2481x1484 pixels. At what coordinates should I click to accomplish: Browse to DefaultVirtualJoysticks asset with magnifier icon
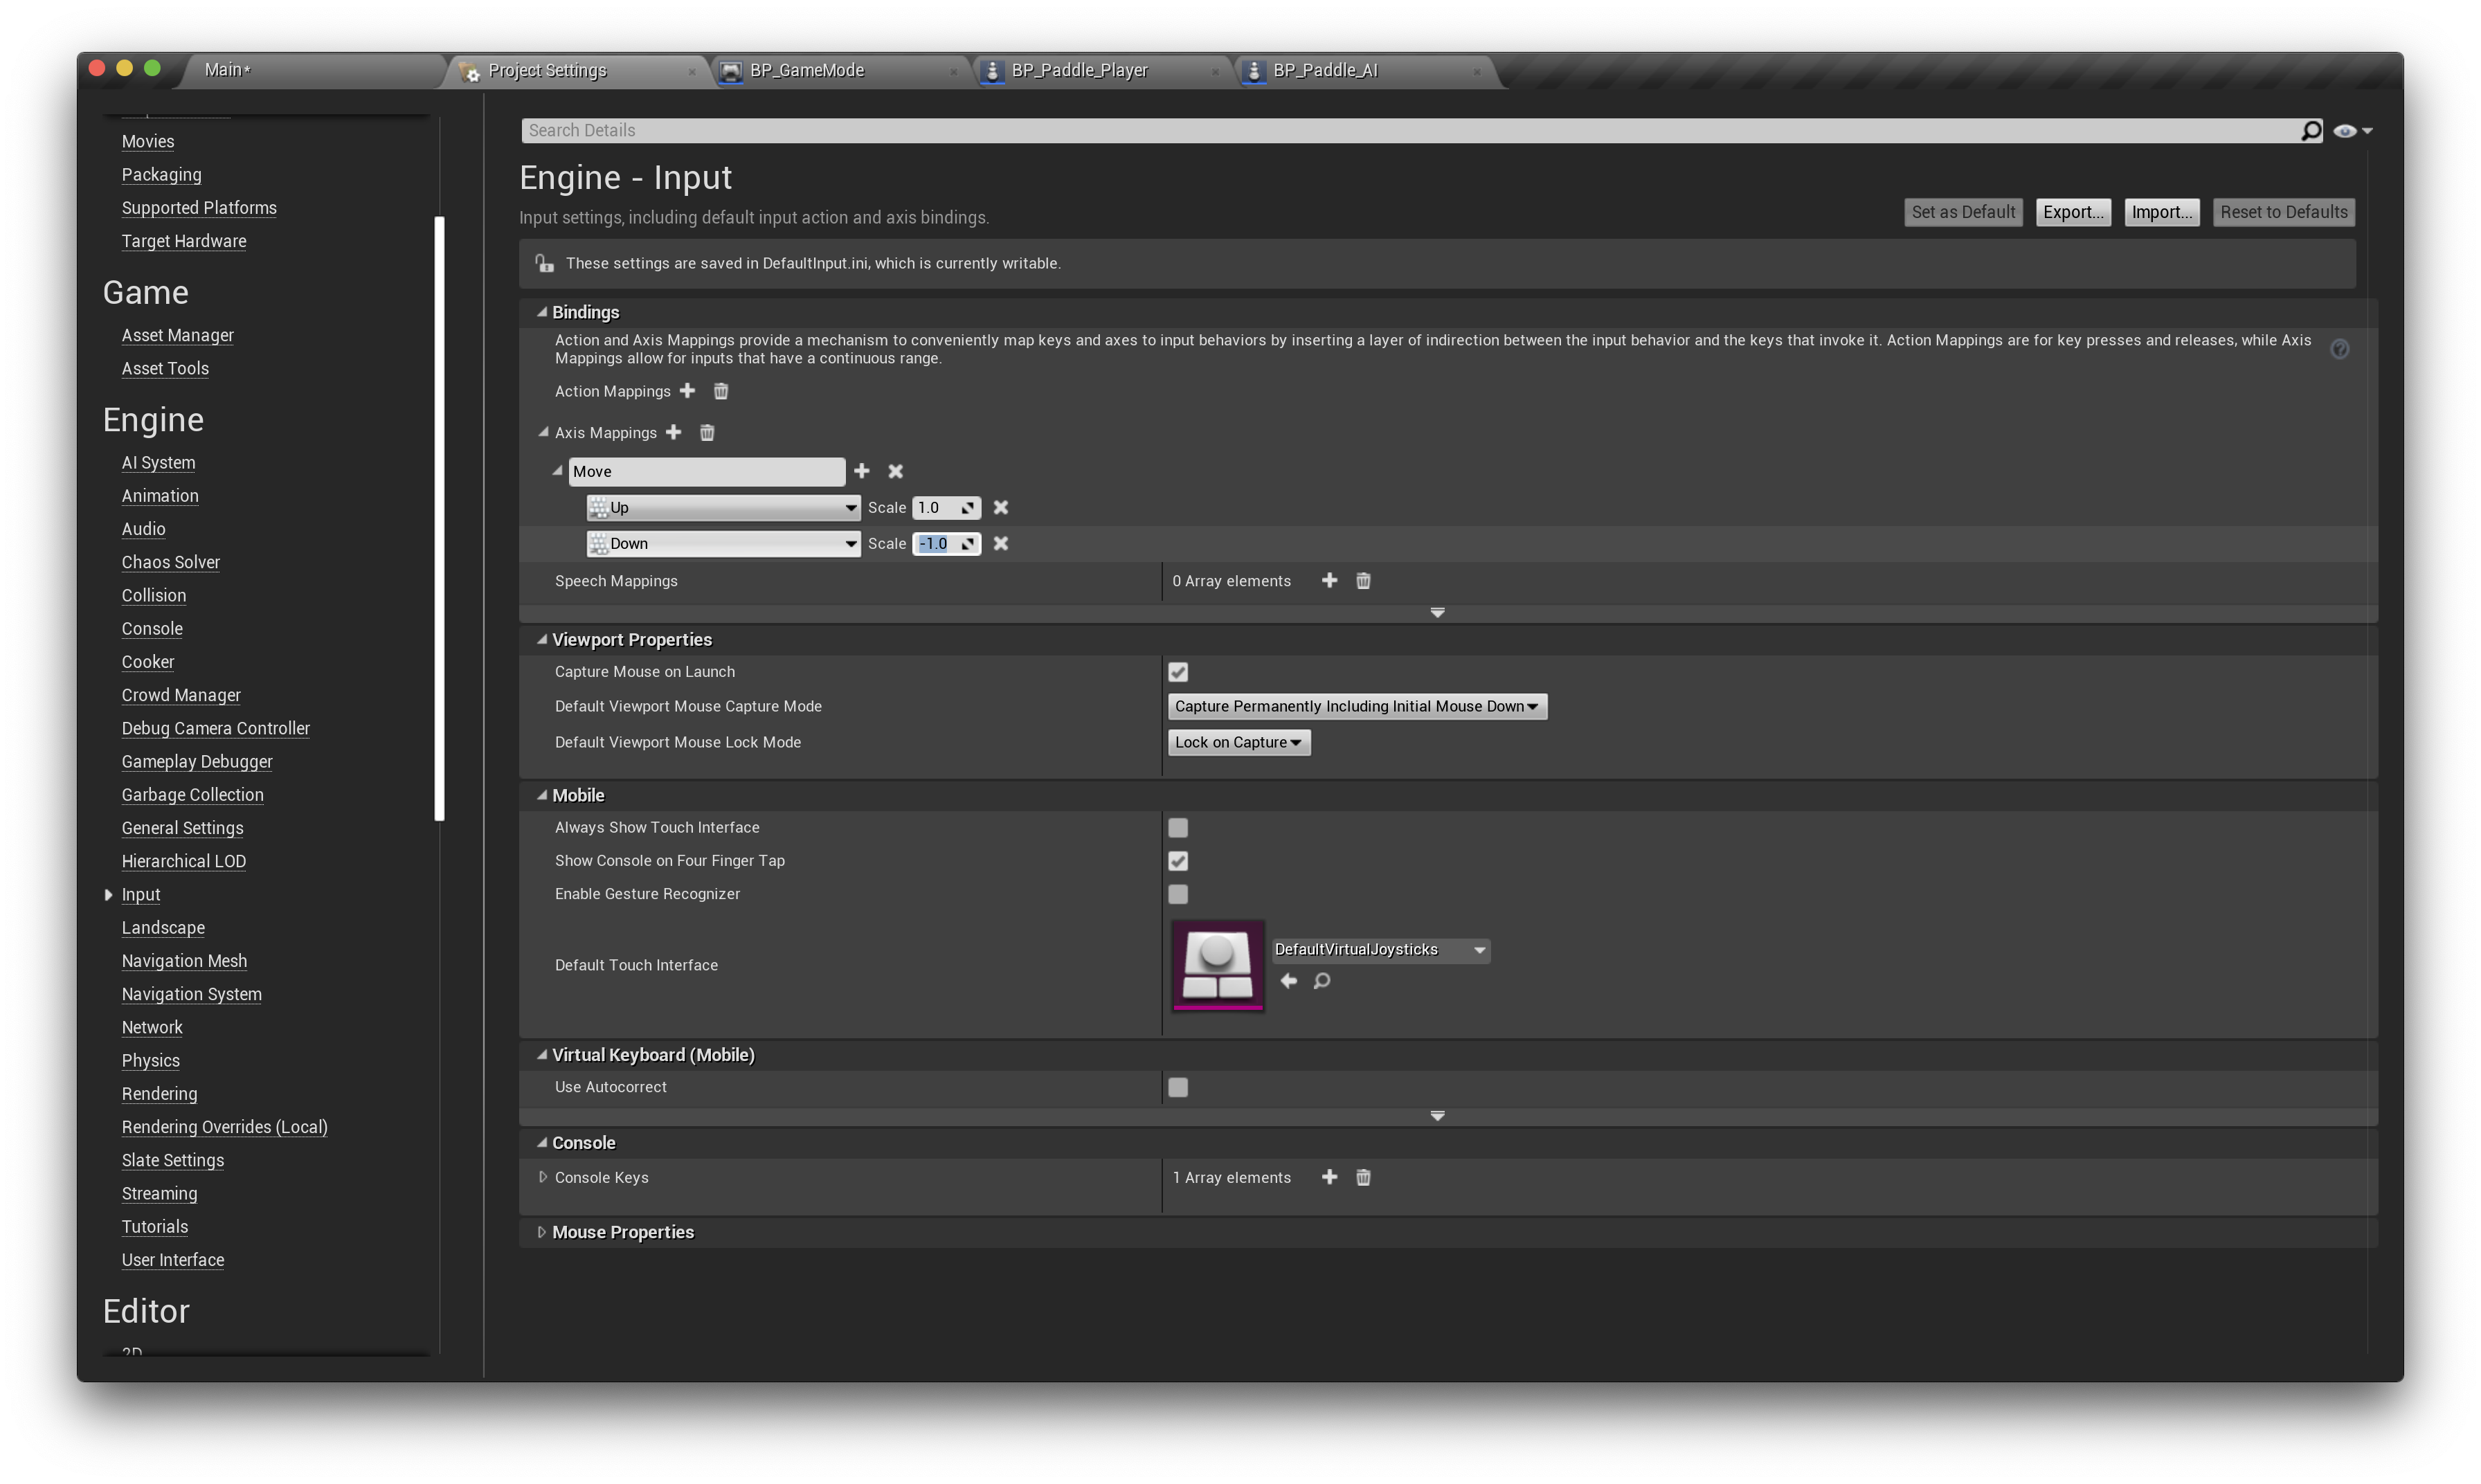(1322, 981)
